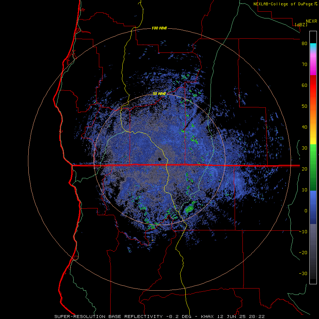Click the 60 value on color scale
The image size is (319, 319).
(304, 85)
